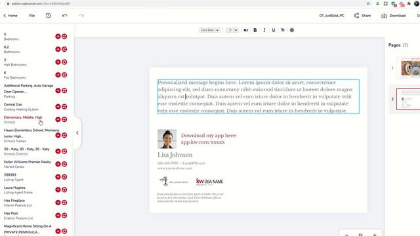Click replace icon on Schools Names row
The height and width of the screenshot is (236, 420).
tap(64, 136)
